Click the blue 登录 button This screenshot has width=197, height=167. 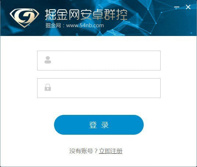pos(99,125)
